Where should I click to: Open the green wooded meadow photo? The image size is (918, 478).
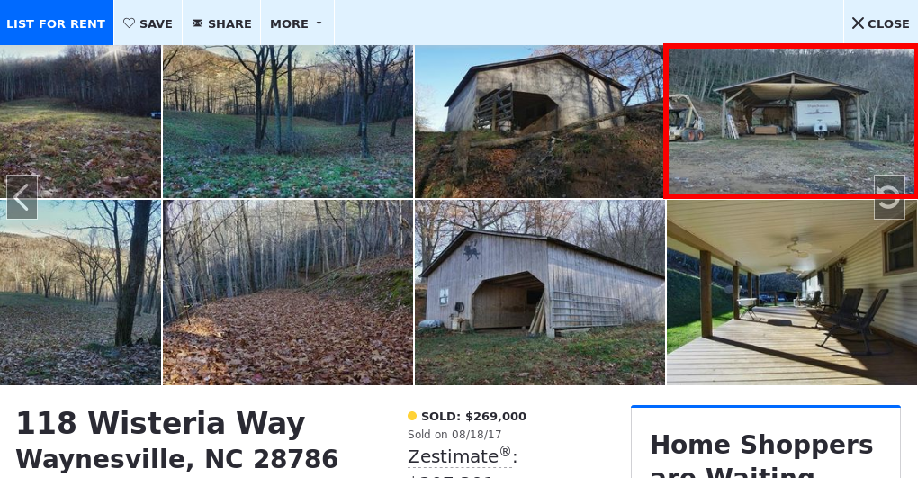tap(287, 122)
